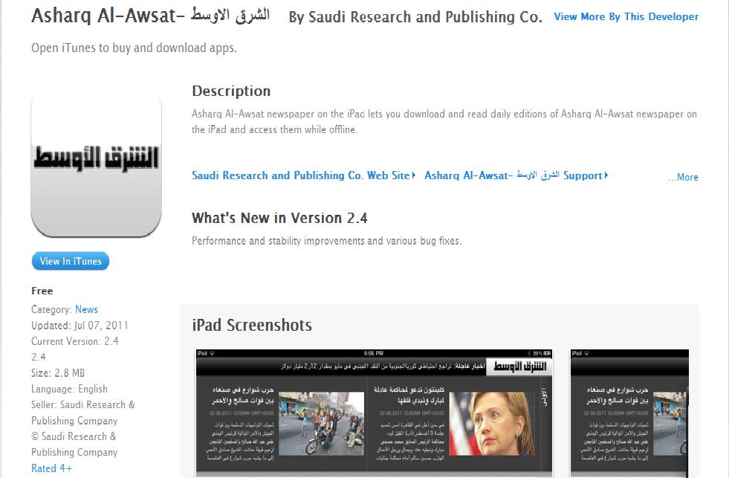The image size is (729, 478).
Task: Click the Free price label
Action: pos(42,291)
